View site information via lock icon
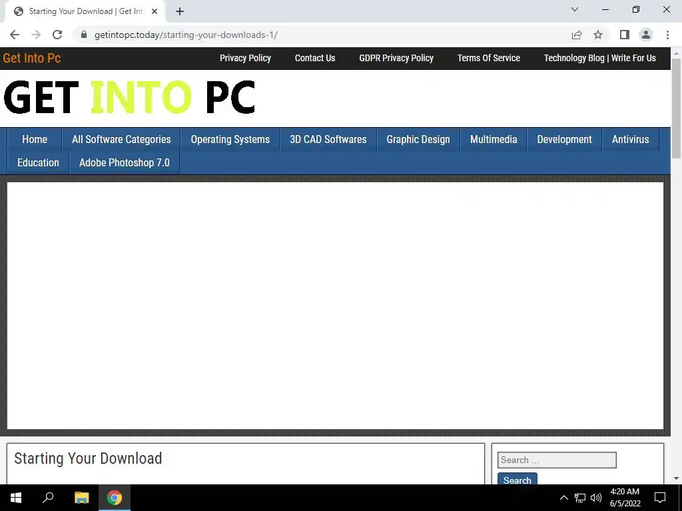Screen dimensions: 682x511 (84, 35)
